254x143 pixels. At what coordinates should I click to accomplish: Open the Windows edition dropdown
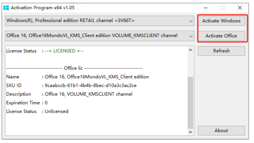(x=100, y=21)
